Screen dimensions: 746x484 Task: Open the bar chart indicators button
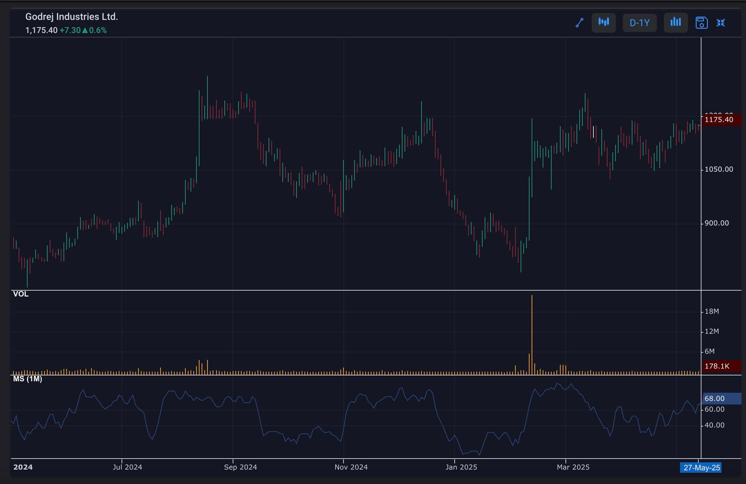pyautogui.click(x=676, y=23)
